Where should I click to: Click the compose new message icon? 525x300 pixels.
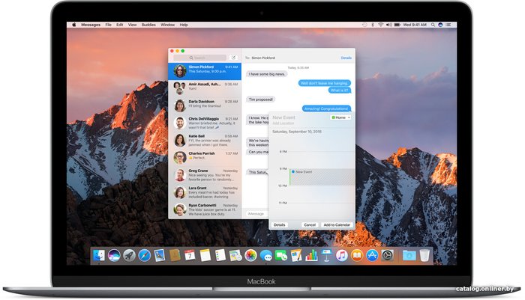point(234,58)
